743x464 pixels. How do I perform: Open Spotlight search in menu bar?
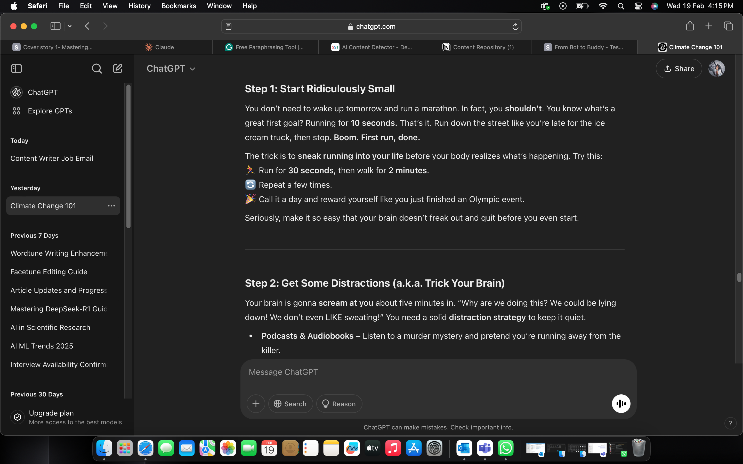pos(621,6)
